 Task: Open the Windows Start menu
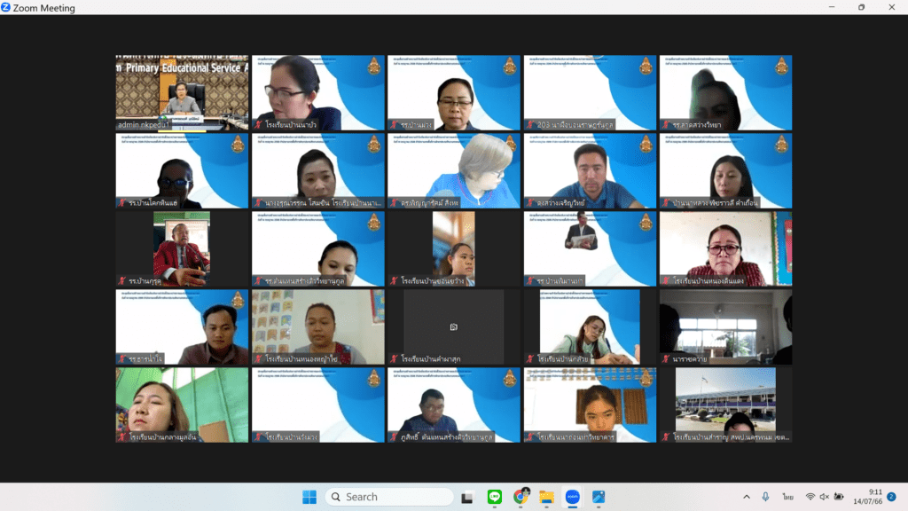(x=309, y=497)
